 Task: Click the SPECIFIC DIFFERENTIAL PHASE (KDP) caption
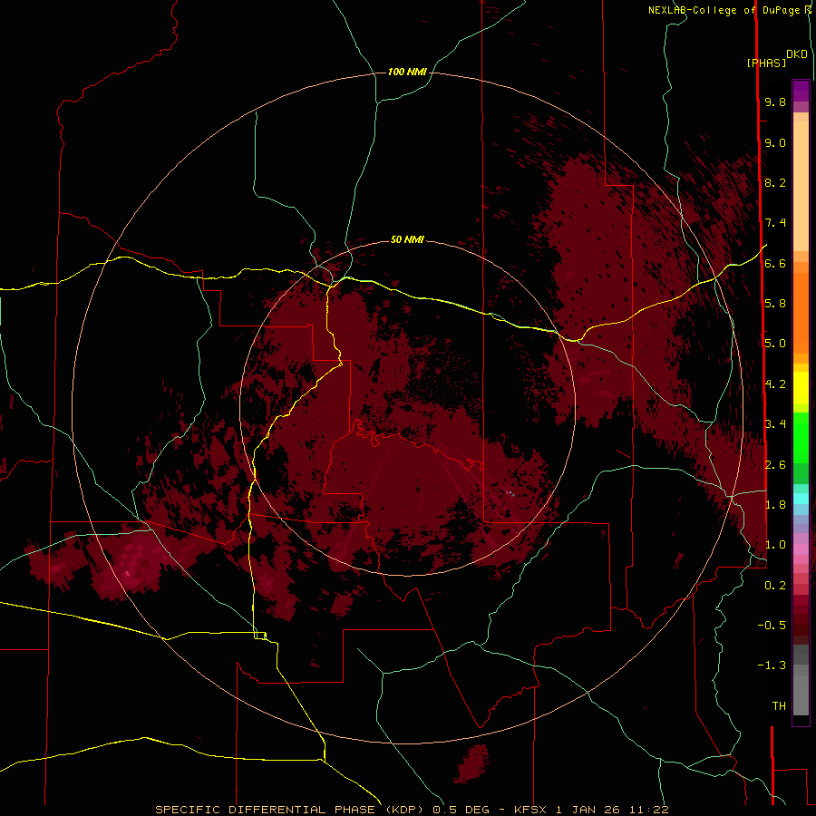click(288, 810)
